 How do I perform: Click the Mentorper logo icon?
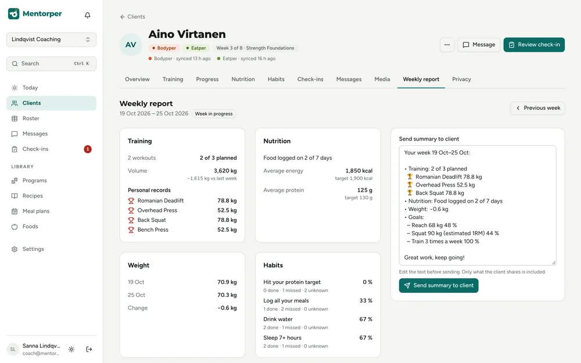click(14, 14)
